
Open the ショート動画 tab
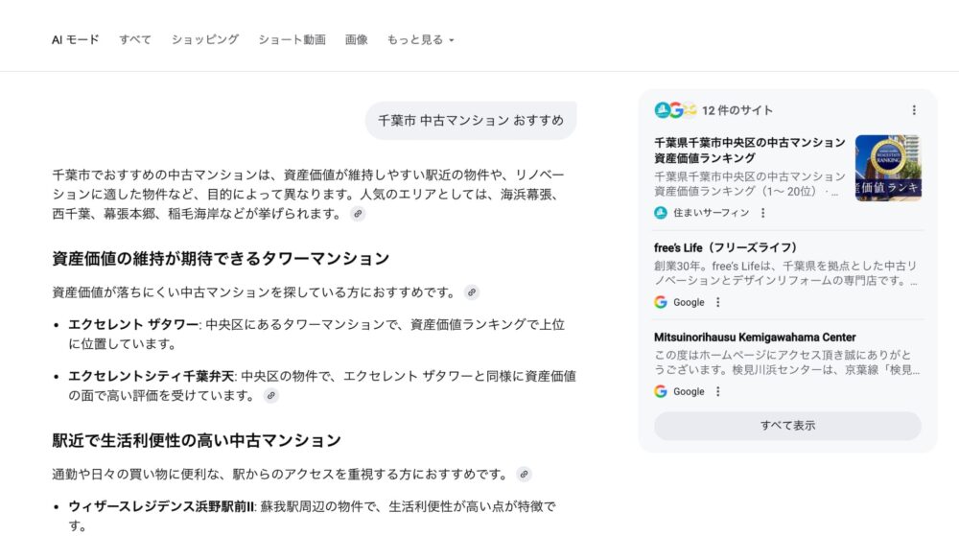(292, 39)
